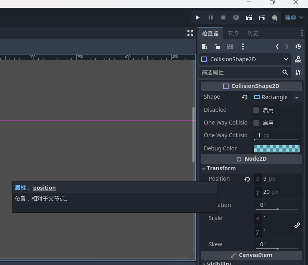Click the position link in tooltip
This screenshot has height=265, width=308.
[44, 188]
